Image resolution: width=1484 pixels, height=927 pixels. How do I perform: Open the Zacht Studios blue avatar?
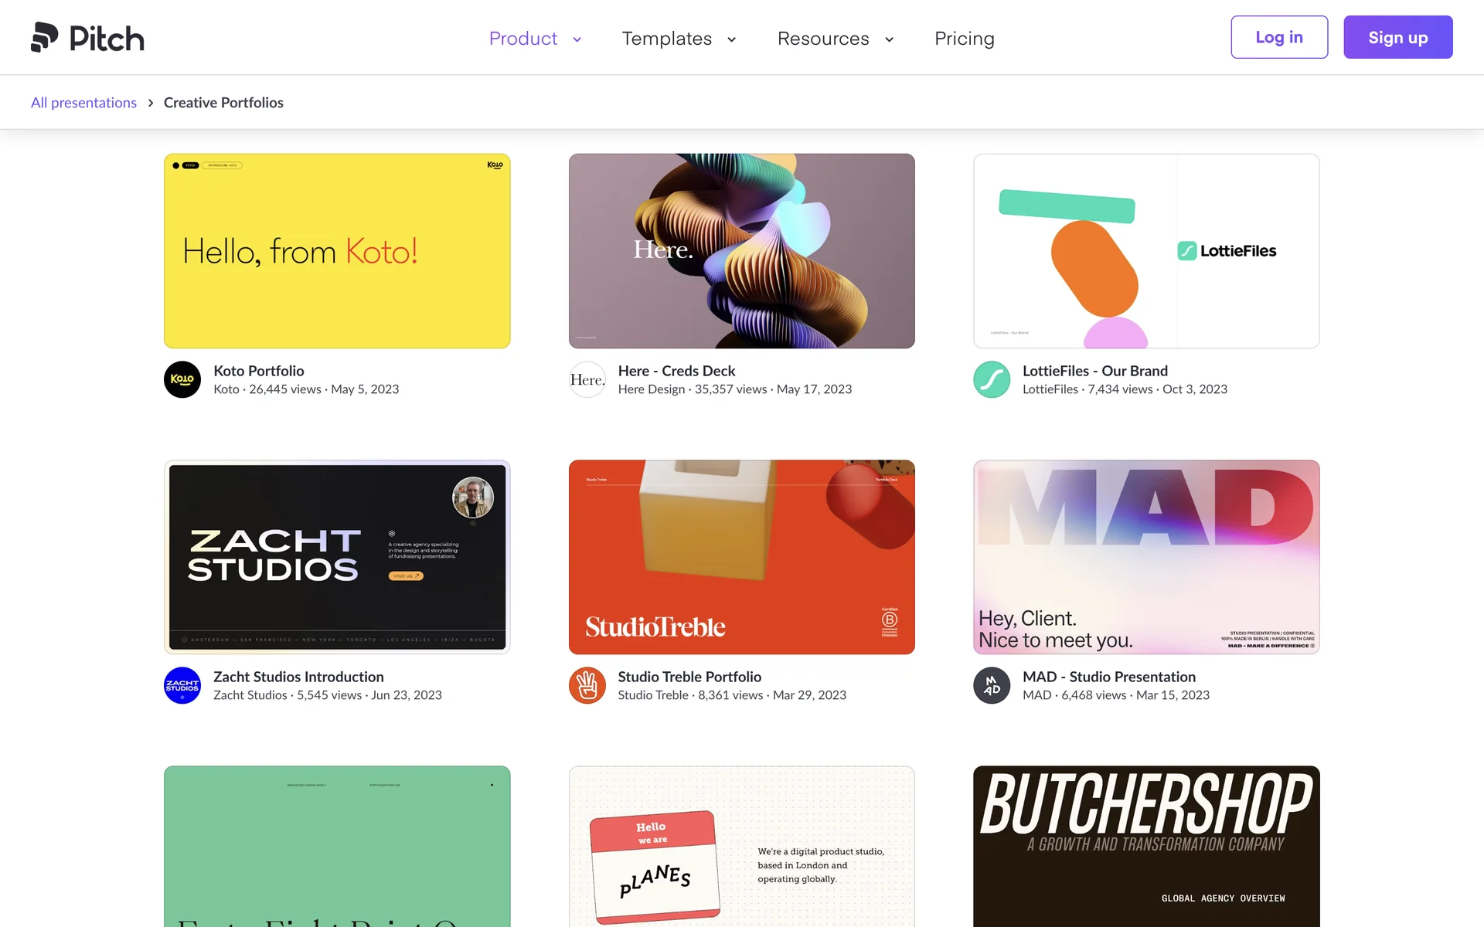click(x=182, y=685)
